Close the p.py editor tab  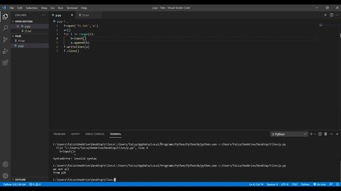(x=72, y=15)
